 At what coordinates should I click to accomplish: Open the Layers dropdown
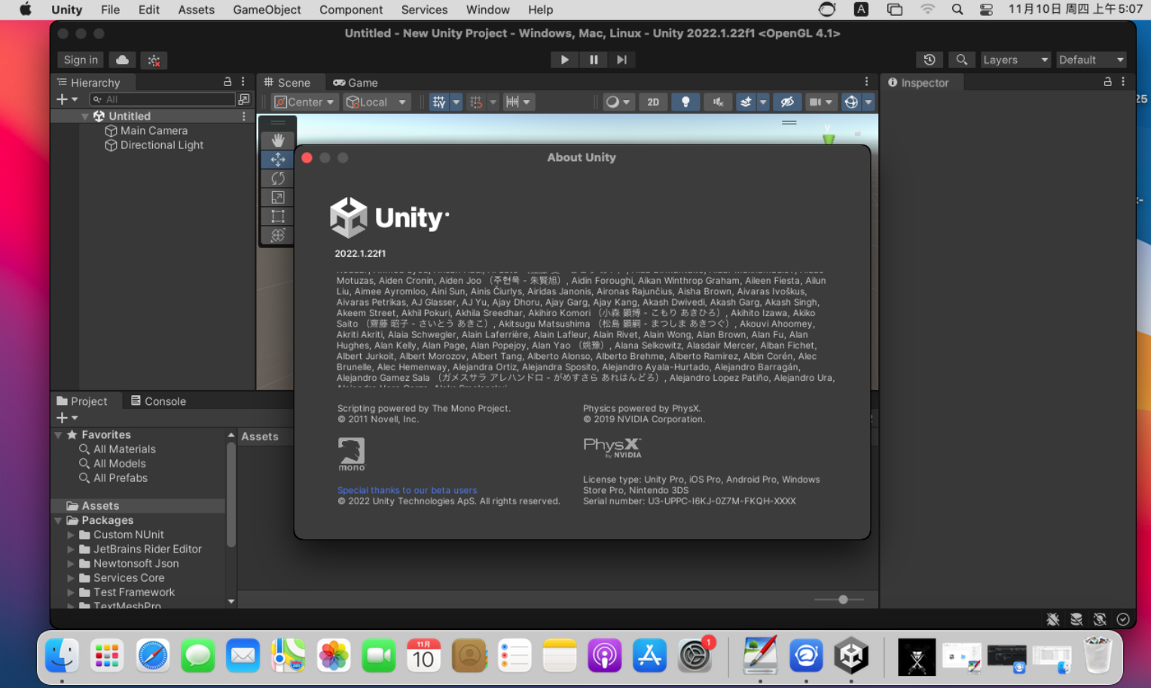(1015, 60)
